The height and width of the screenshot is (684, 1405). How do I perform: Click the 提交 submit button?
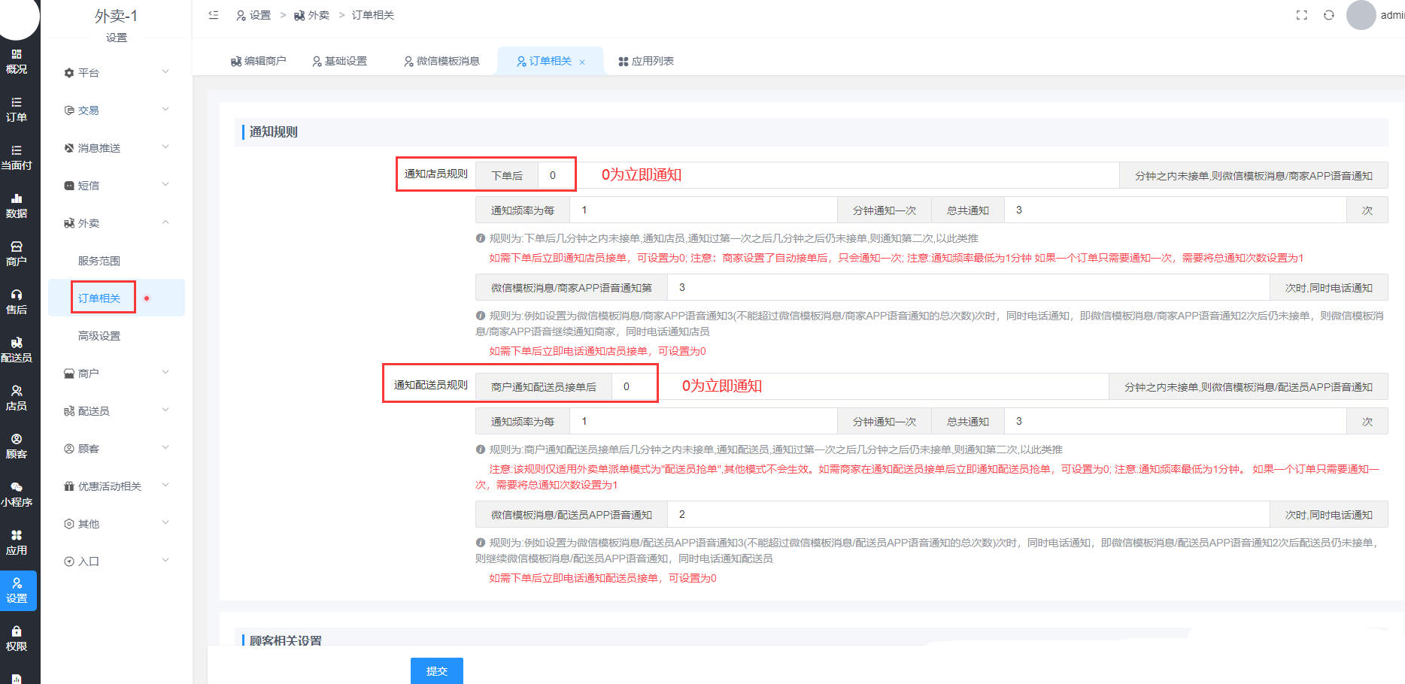click(437, 670)
